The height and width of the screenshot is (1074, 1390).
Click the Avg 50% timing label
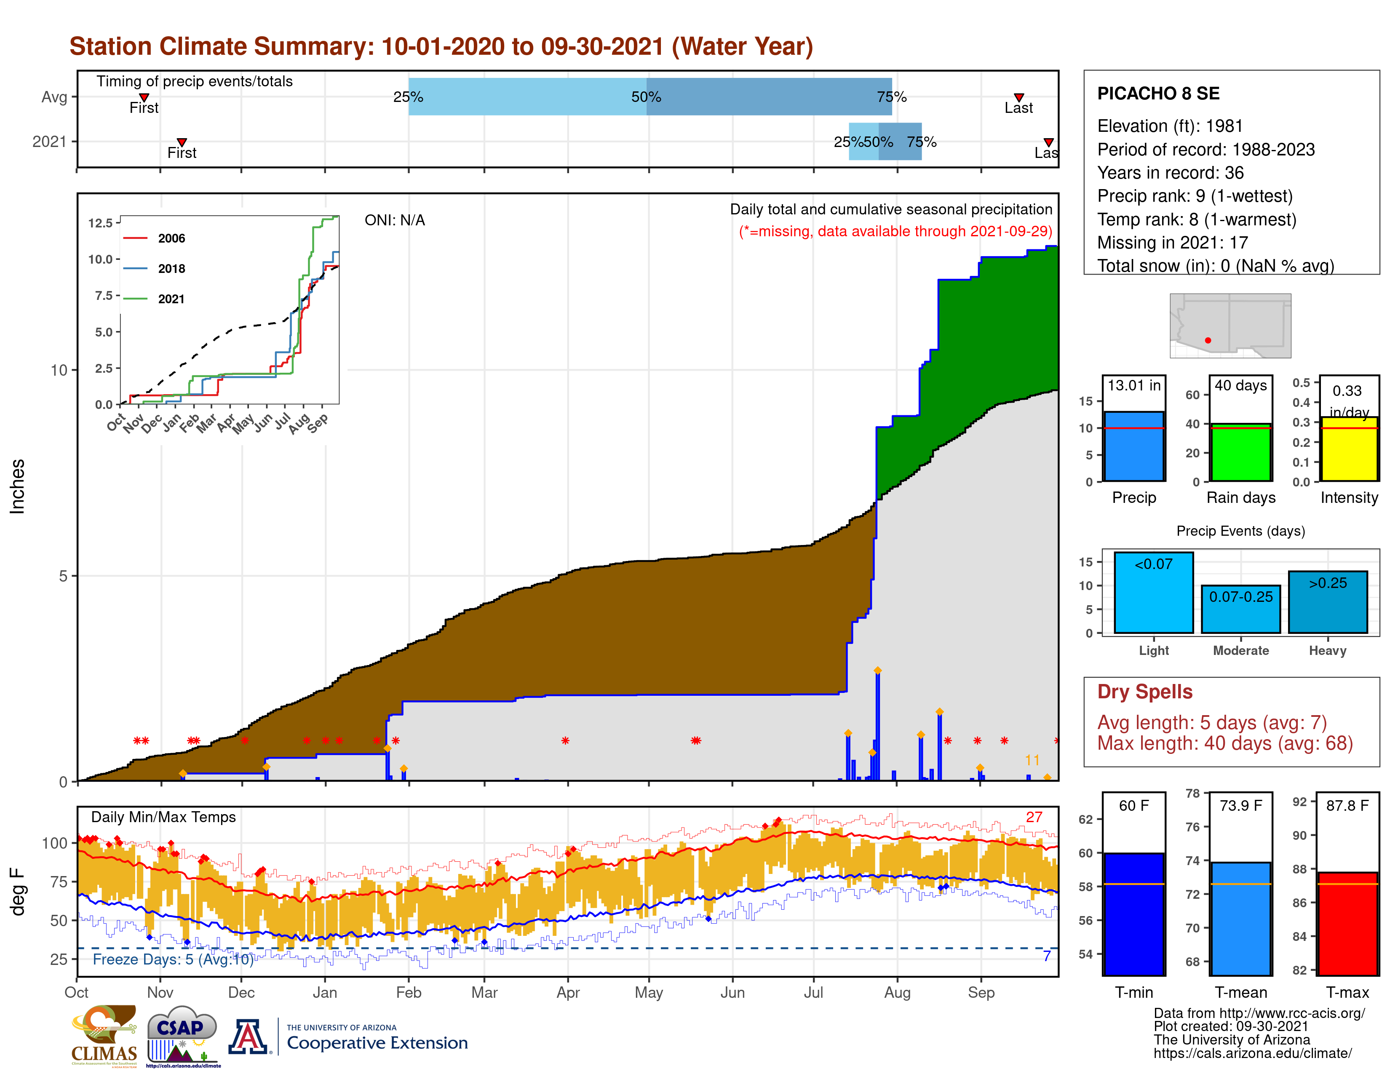(x=646, y=97)
